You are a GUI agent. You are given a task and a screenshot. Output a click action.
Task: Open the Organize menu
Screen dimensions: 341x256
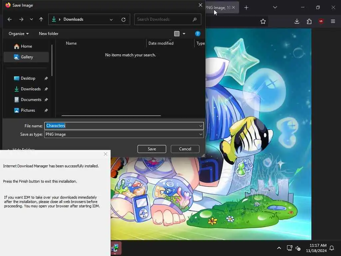(x=19, y=34)
